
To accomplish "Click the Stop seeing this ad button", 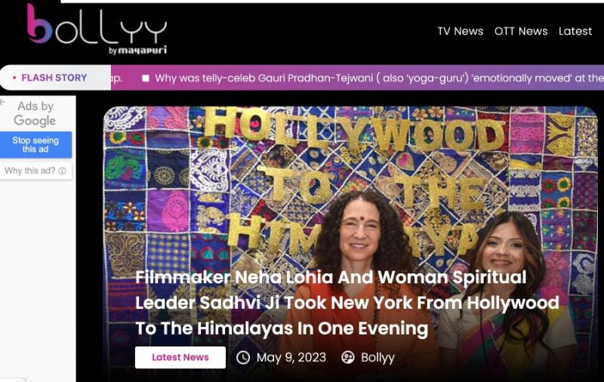I will (35, 145).
